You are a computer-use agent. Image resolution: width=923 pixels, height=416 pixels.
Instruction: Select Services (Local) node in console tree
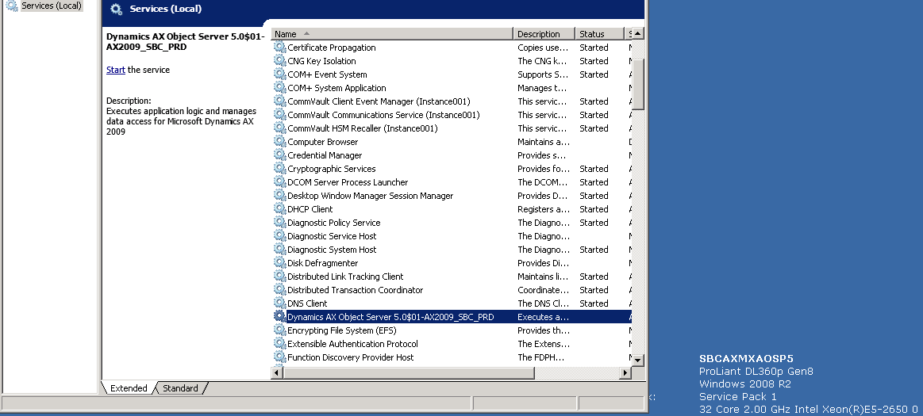pyautogui.click(x=52, y=6)
